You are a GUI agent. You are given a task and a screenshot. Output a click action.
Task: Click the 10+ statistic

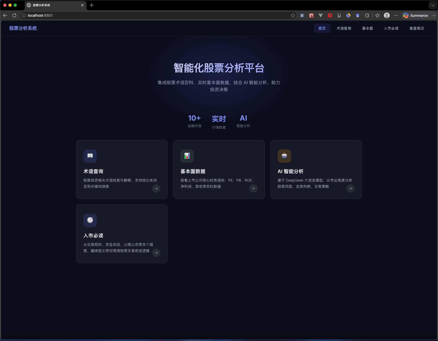click(194, 118)
